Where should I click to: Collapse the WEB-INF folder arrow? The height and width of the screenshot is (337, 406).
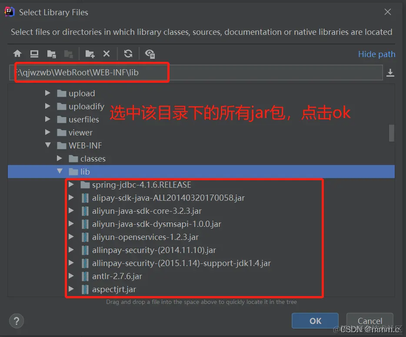coord(48,145)
